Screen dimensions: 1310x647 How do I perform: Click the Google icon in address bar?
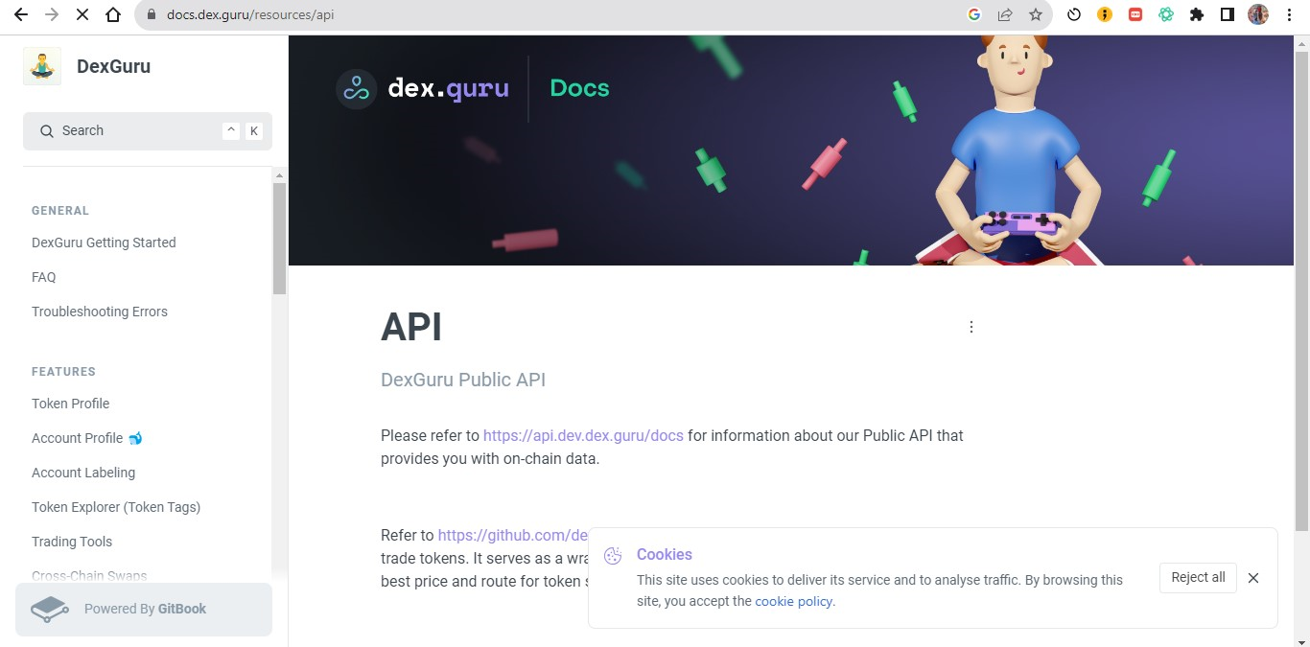coord(974,14)
